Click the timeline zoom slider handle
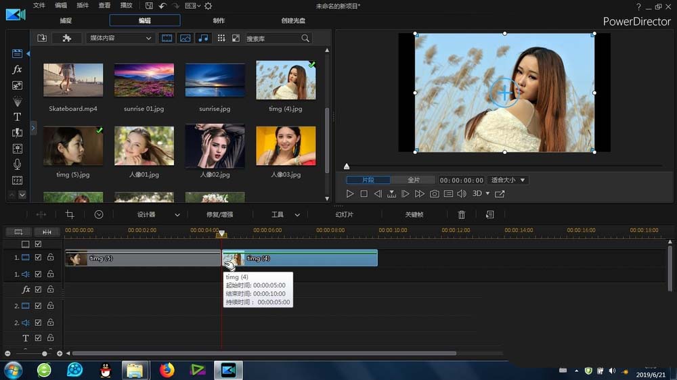The image size is (677, 380). (x=45, y=354)
